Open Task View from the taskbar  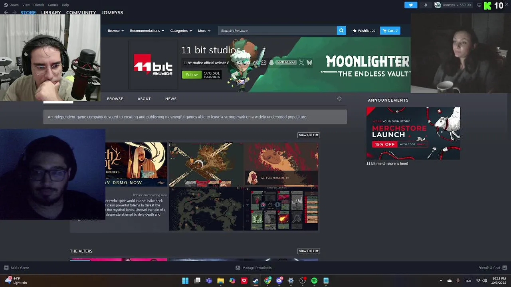197,281
